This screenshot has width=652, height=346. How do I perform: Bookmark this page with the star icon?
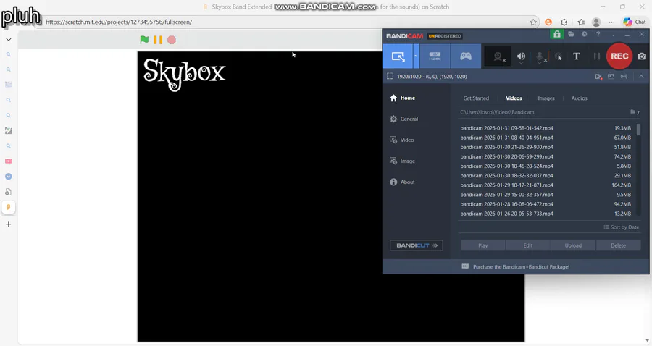click(x=533, y=22)
